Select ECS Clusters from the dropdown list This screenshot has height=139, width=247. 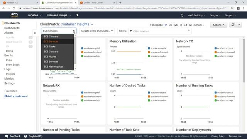(58, 36)
